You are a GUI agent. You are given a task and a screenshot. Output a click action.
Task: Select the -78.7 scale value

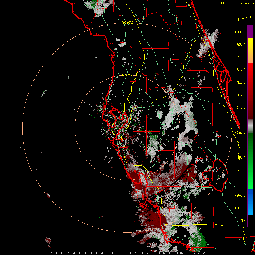tap(240, 183)
